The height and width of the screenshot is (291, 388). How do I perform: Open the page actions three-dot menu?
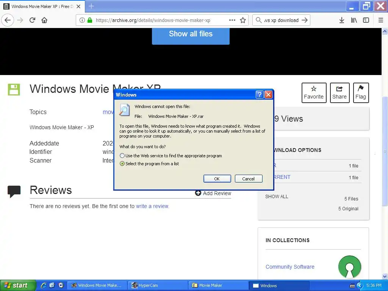point(232,20)
